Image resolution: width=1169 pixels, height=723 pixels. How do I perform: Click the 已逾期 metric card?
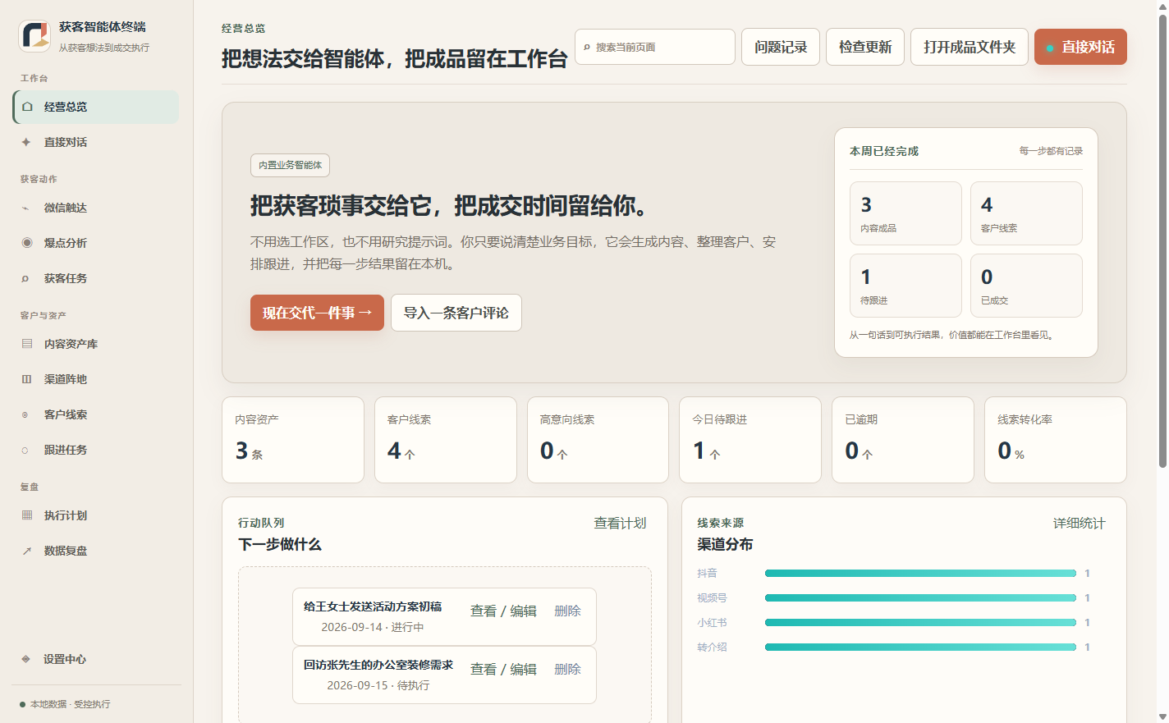coord(903,440)
